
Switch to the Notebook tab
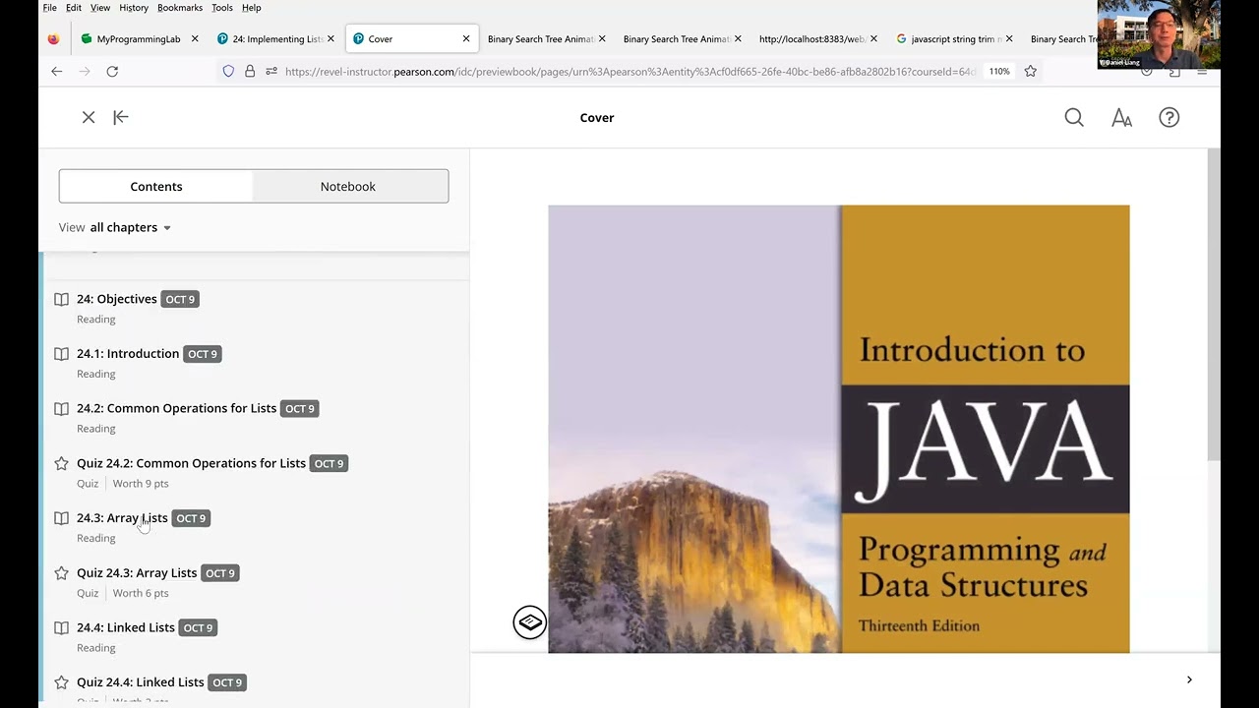[x=348, y=186]
